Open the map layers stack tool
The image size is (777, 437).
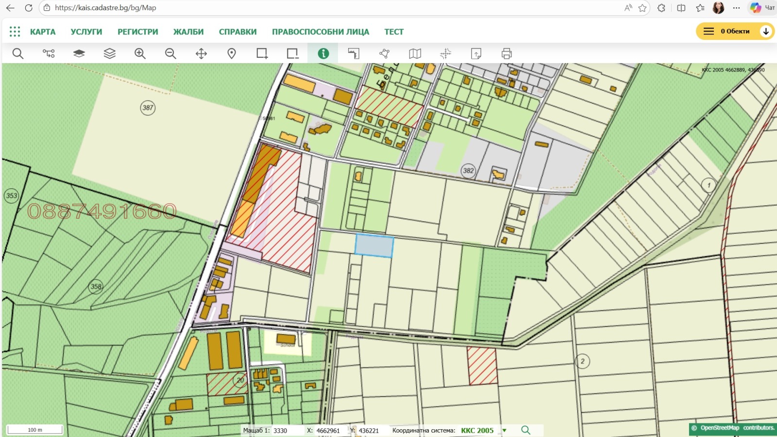click(x=110, y=53)
